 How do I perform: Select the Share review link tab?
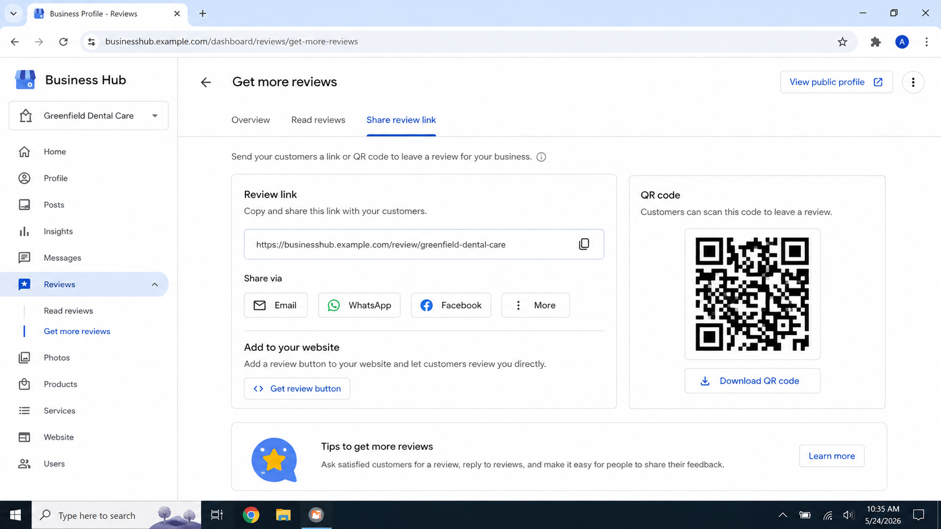401,120
